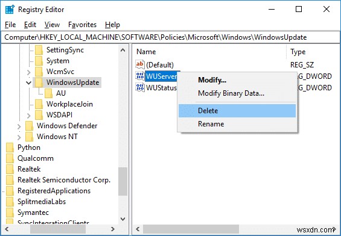Click the WorkplaceJoin folder icon
This screenshot has width=341, height=236.
click(x=39, y=104)
